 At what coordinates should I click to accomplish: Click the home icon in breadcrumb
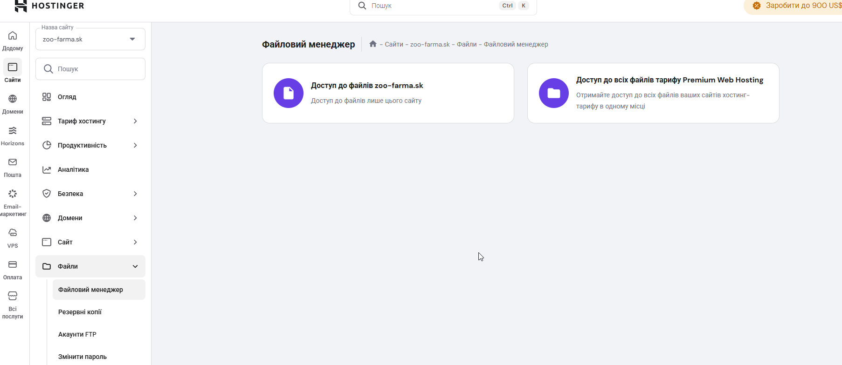coord(373,44)
